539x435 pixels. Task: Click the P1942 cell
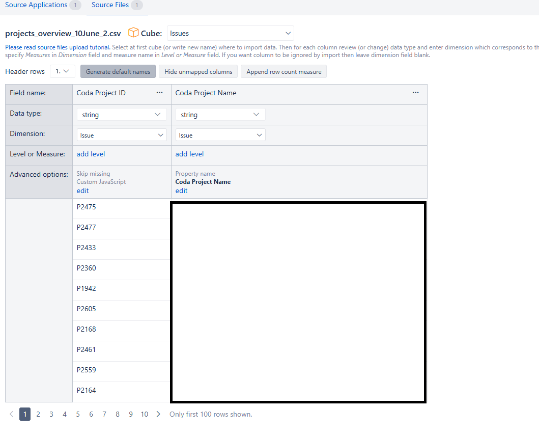(122, 290)
